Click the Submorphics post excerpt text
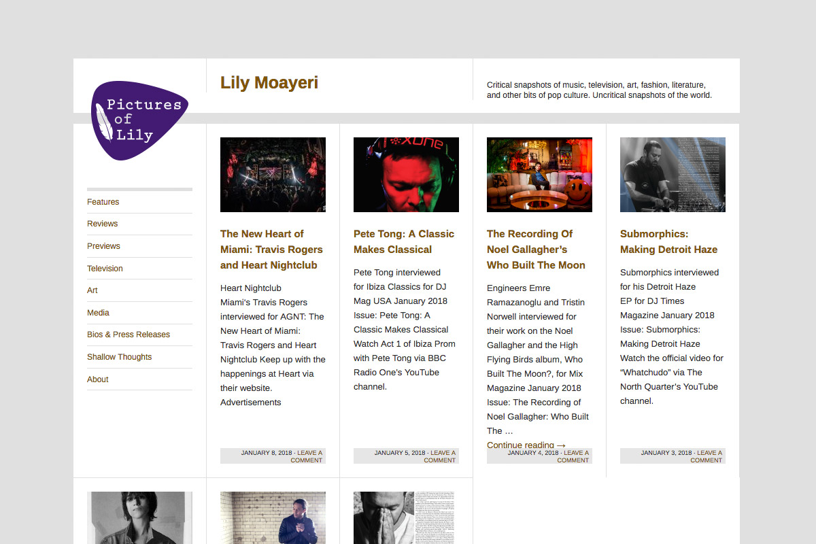816x544 pixels. coord(672,337)
